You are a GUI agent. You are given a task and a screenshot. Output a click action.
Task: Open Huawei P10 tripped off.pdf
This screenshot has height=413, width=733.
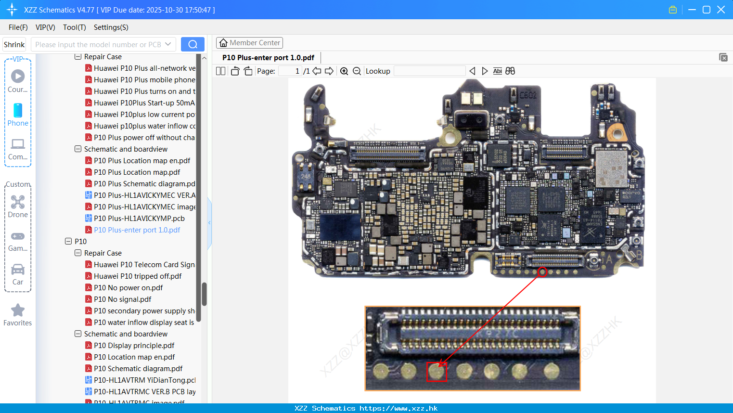pyautogui.click(x=133, y=276)
